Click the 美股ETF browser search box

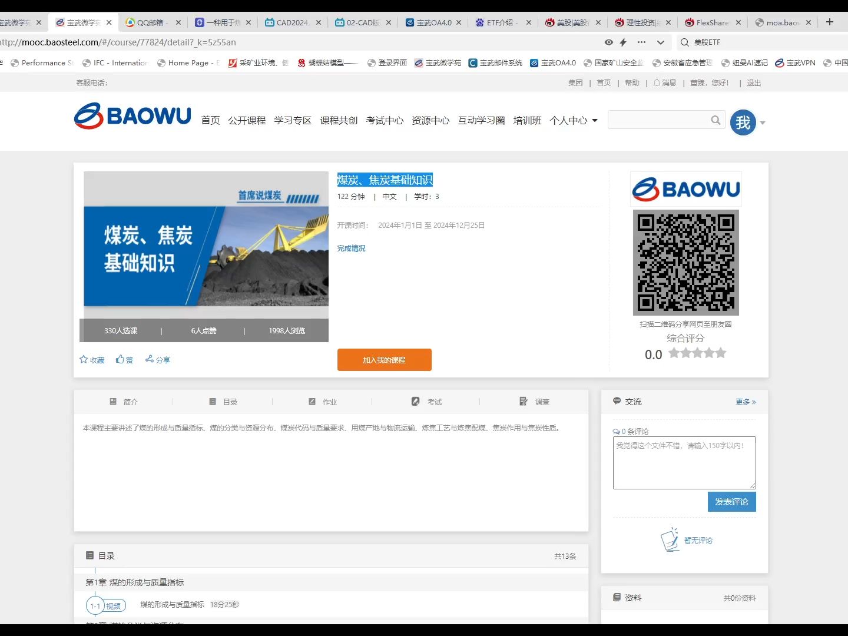(x=763, y=42)
